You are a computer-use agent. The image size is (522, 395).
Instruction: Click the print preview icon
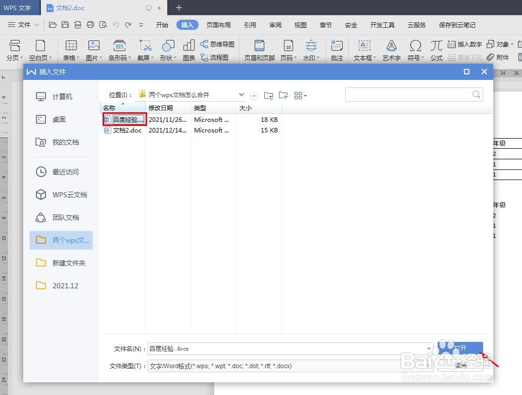click(x=103, y=25)
